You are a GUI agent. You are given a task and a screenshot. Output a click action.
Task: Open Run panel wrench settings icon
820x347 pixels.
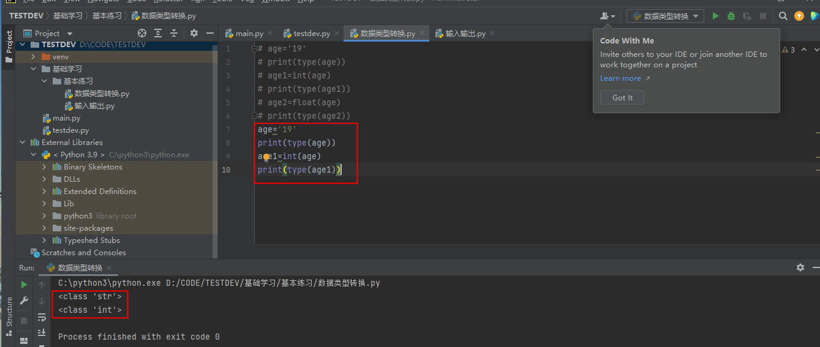click(x=24, y=300)
